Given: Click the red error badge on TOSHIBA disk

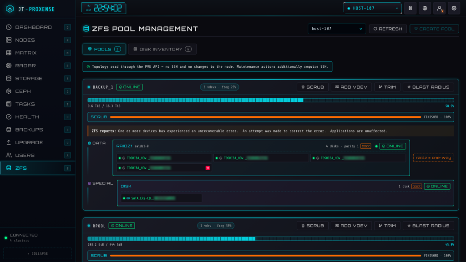Looking at the screenshot, I should point(208,168).
